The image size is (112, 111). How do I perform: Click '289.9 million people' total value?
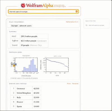29,36
